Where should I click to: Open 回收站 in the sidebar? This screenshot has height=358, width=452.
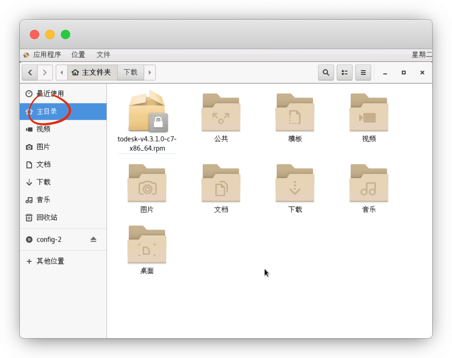[x=47, y=217]
